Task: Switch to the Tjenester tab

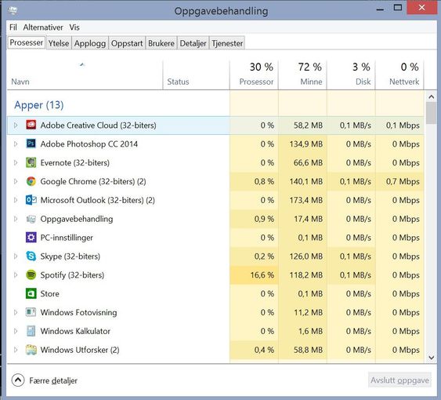Action: [227, 43]
